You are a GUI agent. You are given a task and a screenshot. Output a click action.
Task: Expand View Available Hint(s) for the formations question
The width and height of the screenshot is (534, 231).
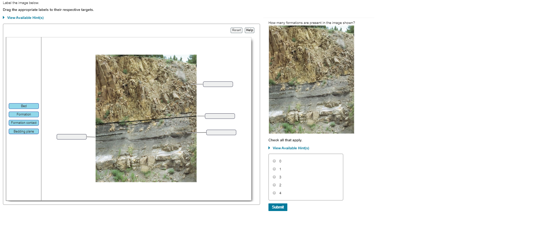290,148
